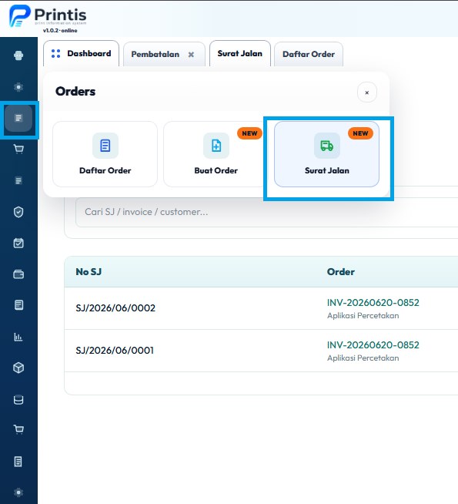Click the Buat Order document-plus icon
This screenshot has height=504, width=458.
pyautogui.click(x=216, y=146)
